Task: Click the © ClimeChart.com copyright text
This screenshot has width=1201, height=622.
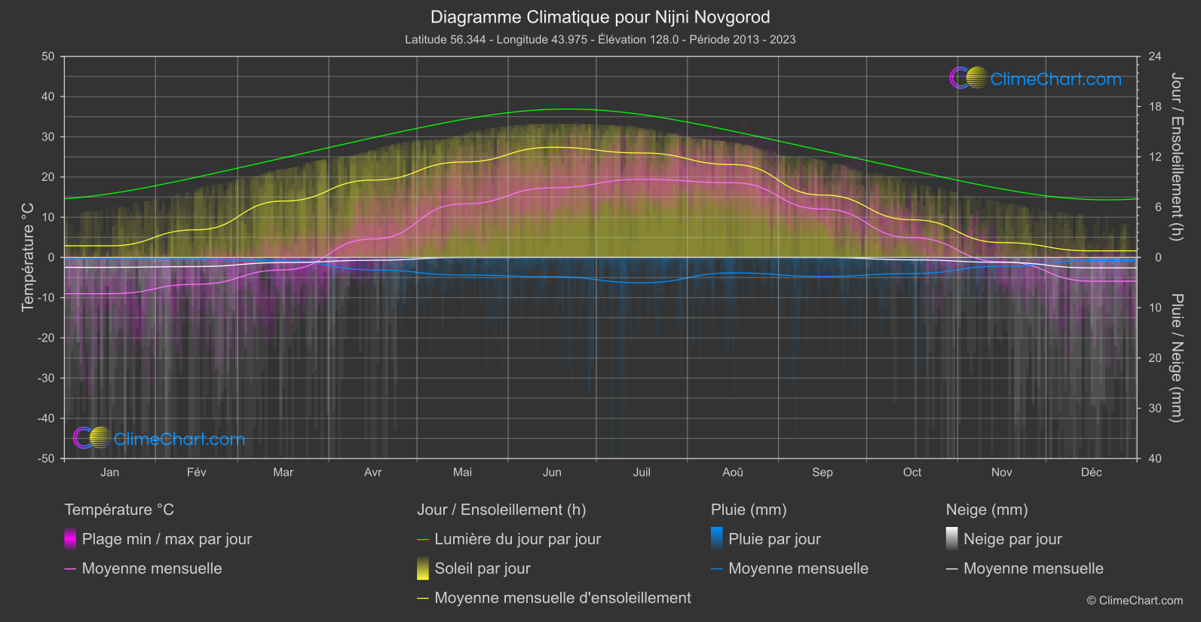Action: tap(1135, 601)
